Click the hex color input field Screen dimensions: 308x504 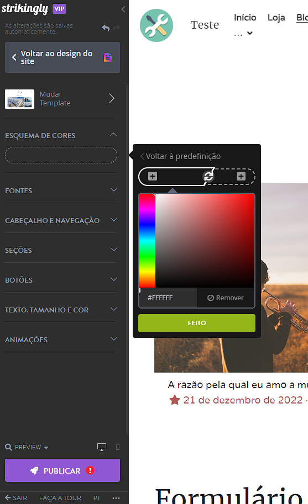[x=168, y=298]
